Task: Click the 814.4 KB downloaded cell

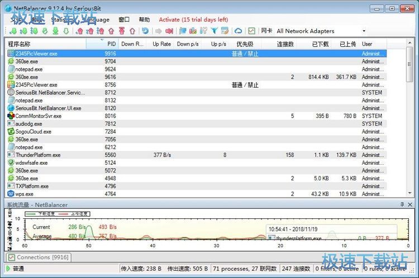Action: coord(318,77)
